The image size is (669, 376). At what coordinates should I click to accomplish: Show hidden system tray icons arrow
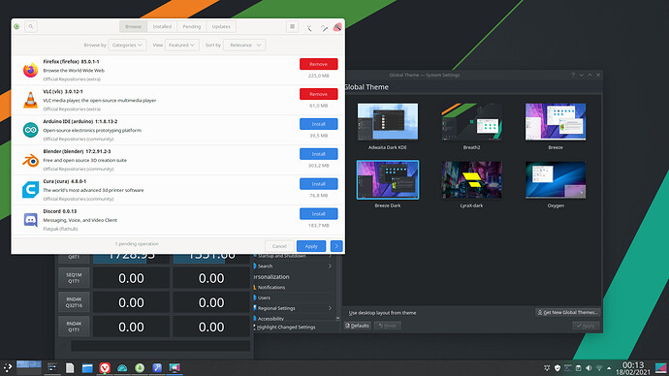[x=609, y=368]
